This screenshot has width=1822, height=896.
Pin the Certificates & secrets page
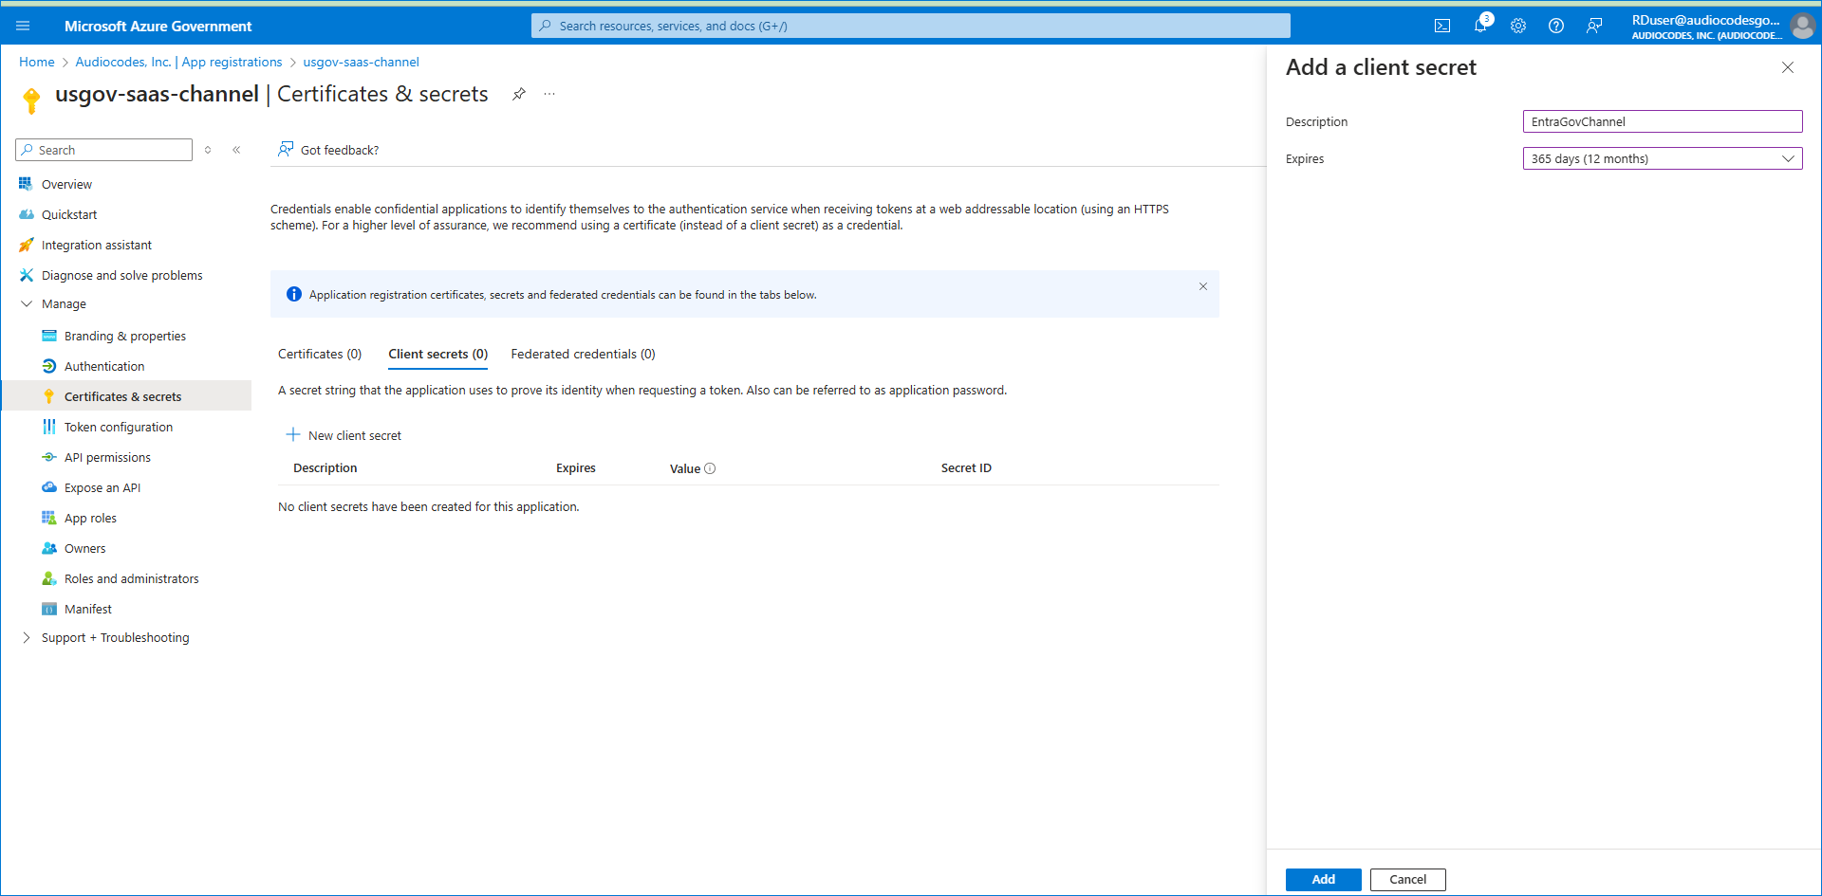coord(518,94)
